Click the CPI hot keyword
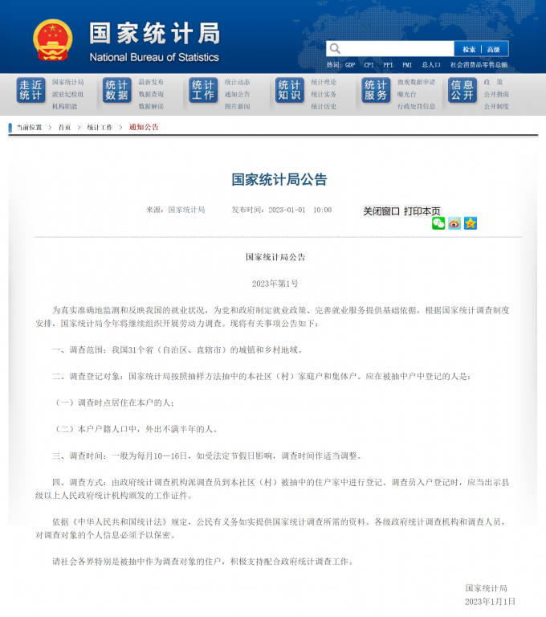The image size is (546, 617). (x=369, y=65)
